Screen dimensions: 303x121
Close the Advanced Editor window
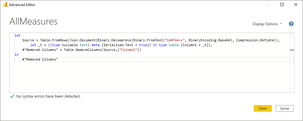click(x=295, y=4)
